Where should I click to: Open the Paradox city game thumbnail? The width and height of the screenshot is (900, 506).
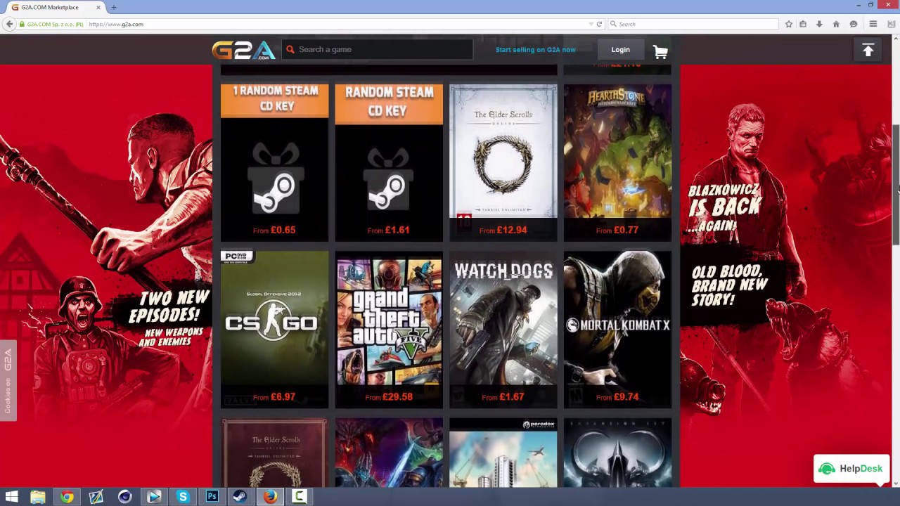503,453
